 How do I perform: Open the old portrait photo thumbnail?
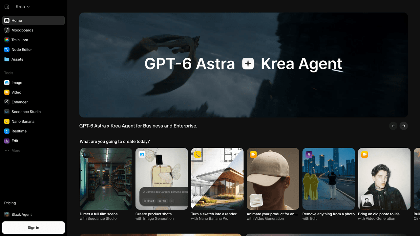[x=384, y=179]
